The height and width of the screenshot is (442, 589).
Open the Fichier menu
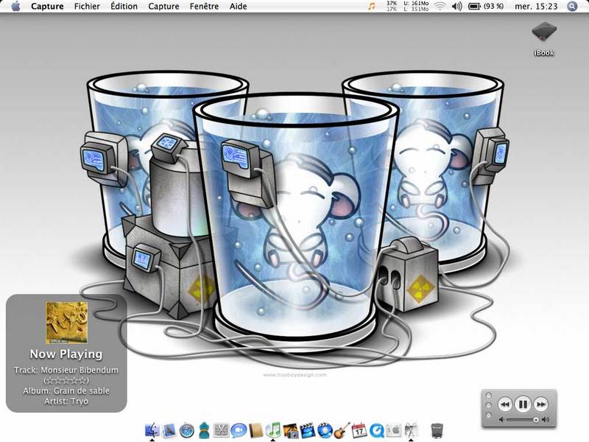pos(87,7)
